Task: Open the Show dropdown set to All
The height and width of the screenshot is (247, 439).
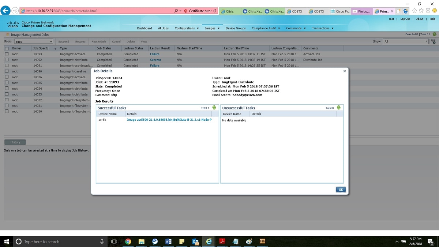Action: 406,41
